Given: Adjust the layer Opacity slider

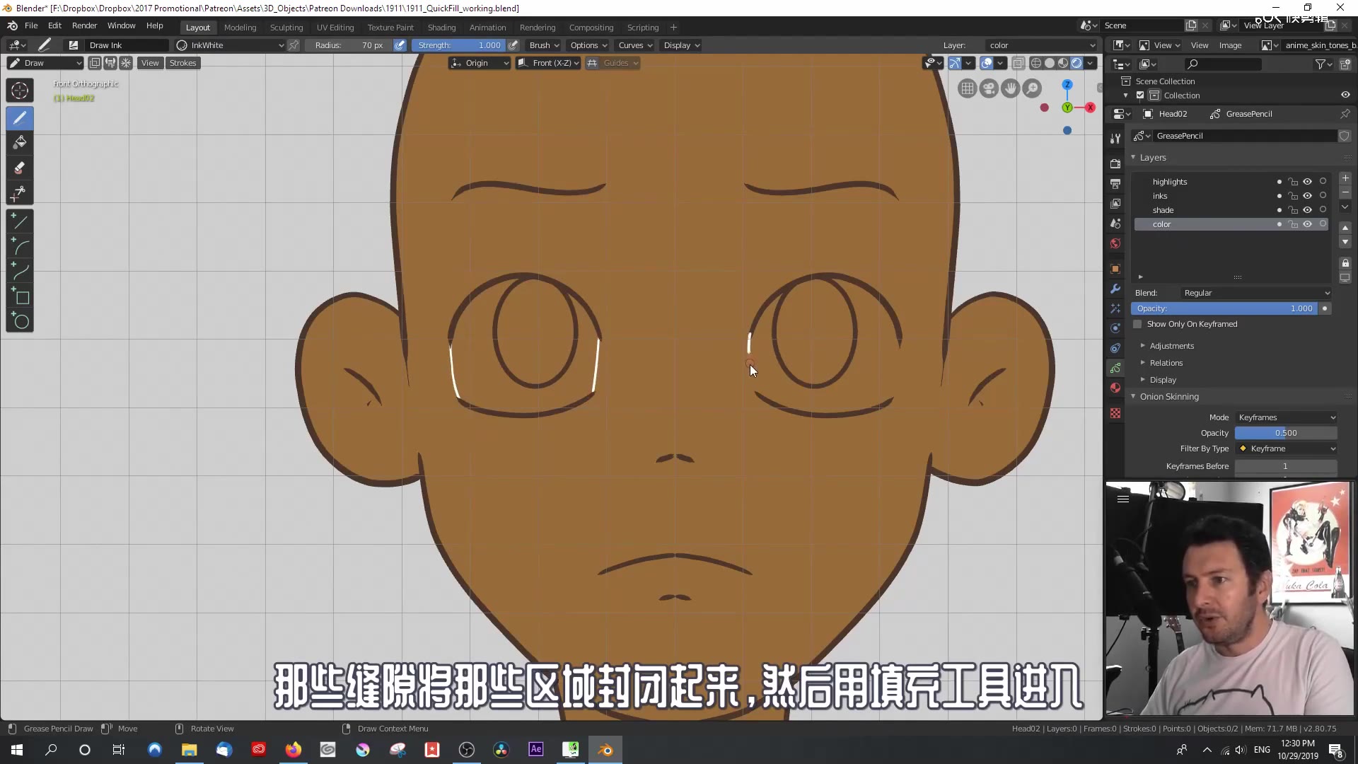Looking at the screenshot, I should 1231,308.
